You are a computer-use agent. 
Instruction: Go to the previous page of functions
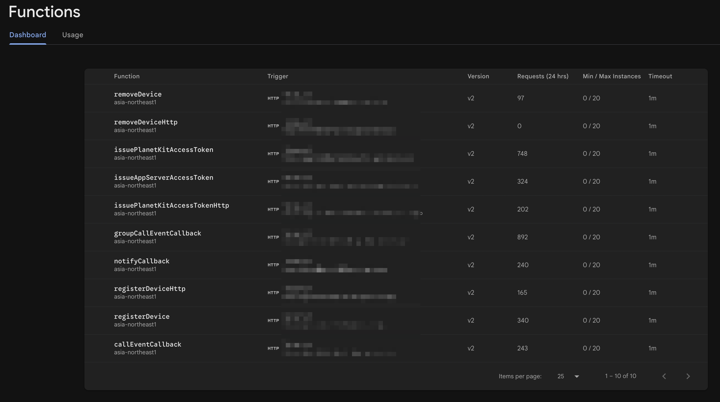point(664,376)
